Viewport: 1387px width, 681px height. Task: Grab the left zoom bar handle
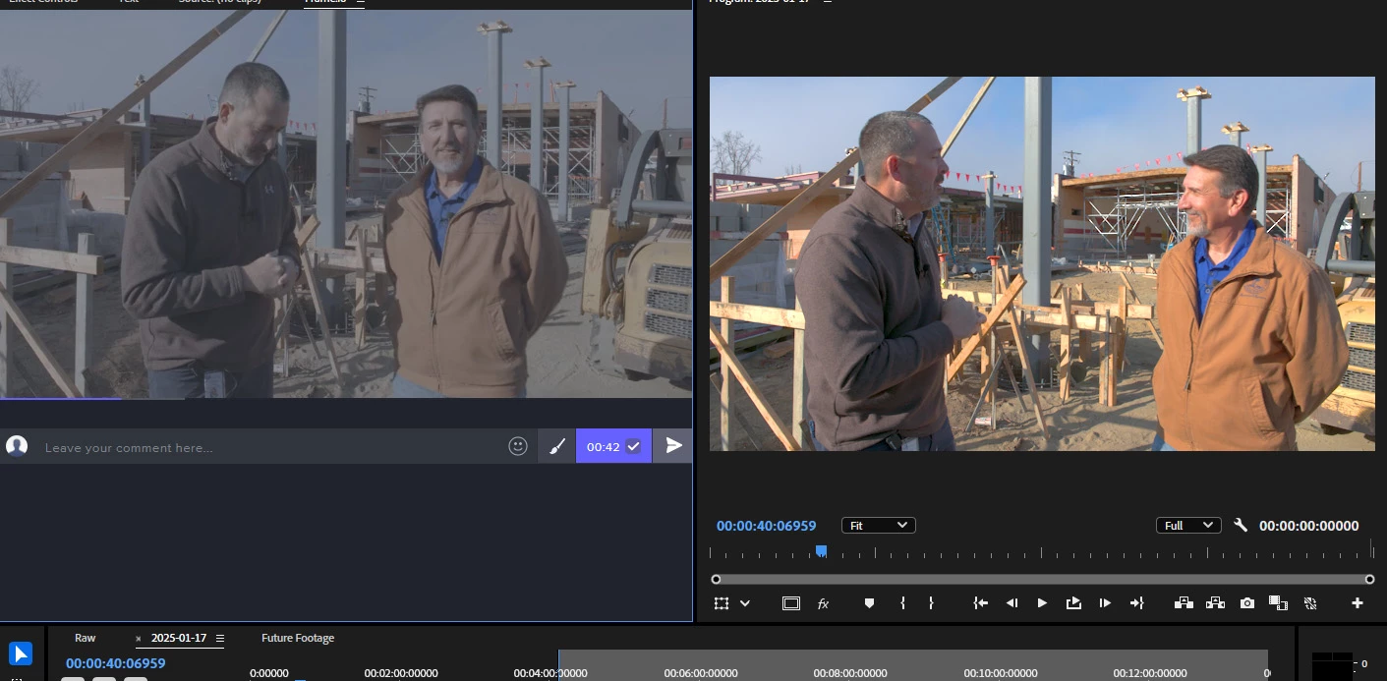(716, 579)
